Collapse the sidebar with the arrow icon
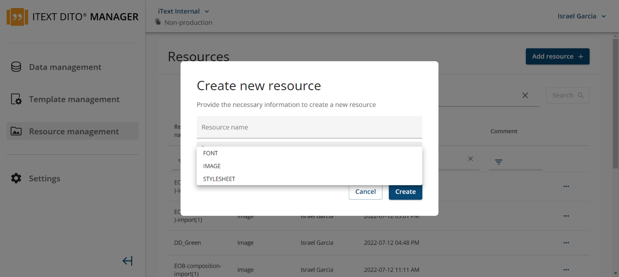Viewport: 619px width, 277px height. (x=127, y=261)
